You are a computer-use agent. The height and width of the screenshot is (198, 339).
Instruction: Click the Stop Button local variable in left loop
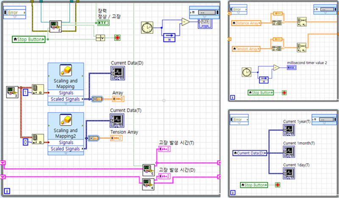click(x=29, y=40)
